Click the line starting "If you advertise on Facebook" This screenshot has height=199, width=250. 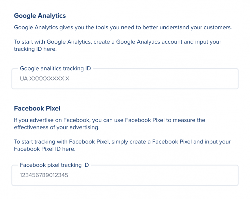(109, 120)
